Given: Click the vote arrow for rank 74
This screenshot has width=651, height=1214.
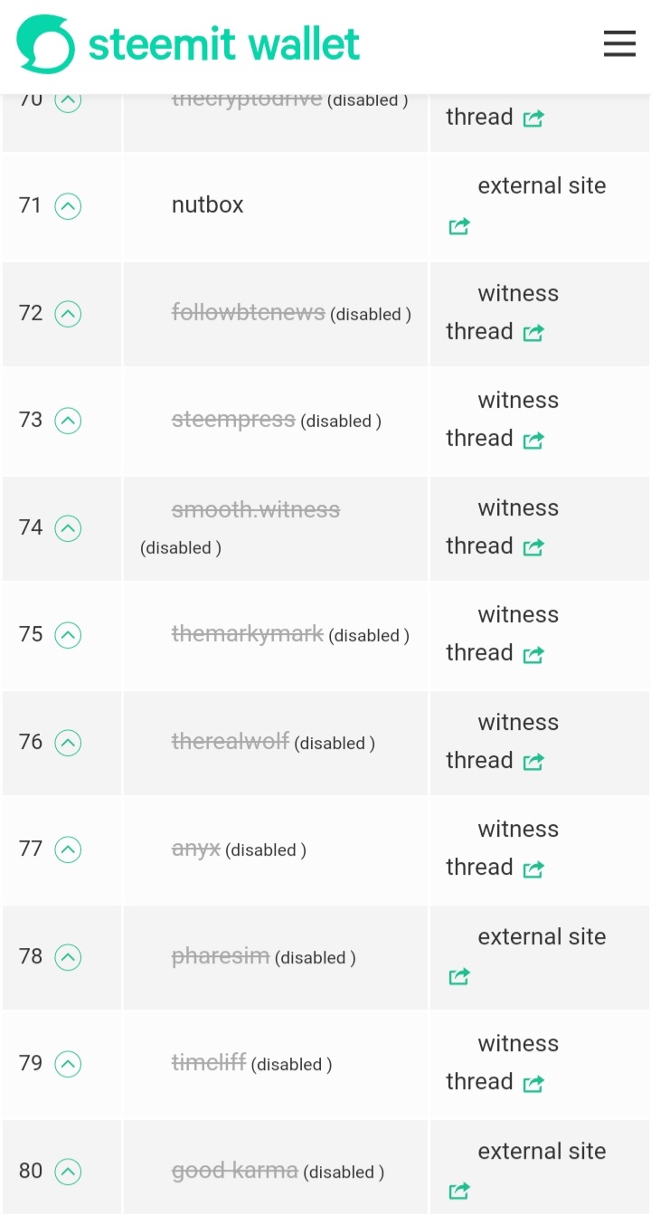Looking at the screenshot, I should (x=68, y=528).
